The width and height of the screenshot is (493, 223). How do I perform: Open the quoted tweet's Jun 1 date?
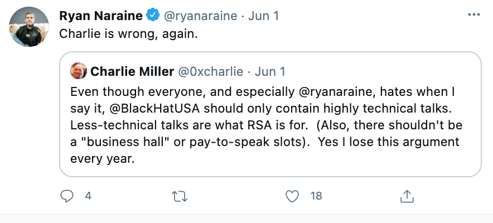tap(270, 71)
